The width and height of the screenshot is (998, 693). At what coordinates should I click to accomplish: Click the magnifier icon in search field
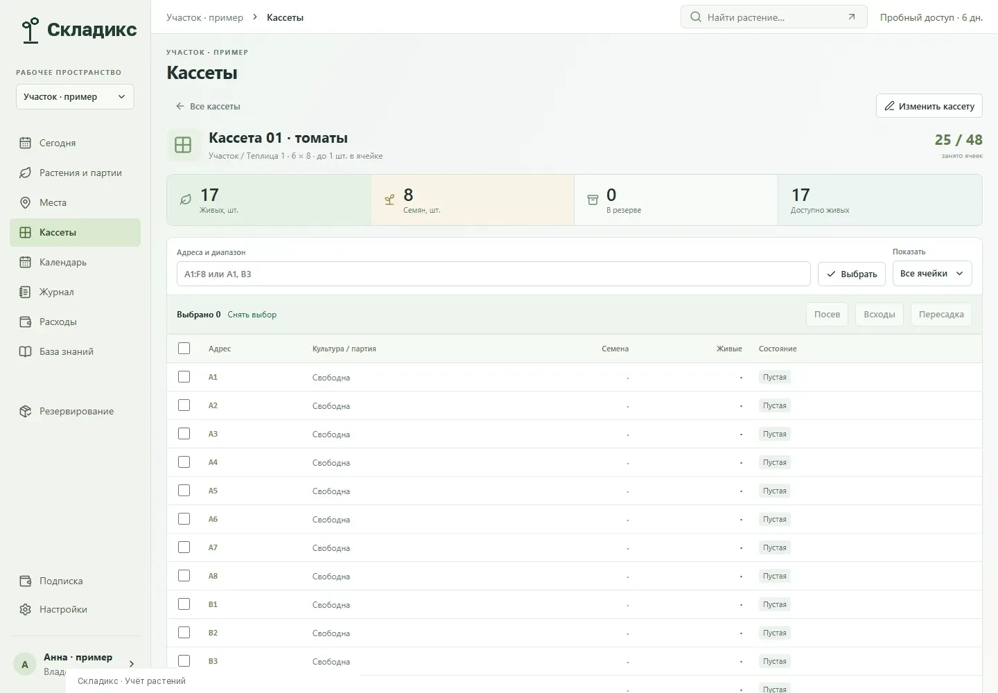695,17
